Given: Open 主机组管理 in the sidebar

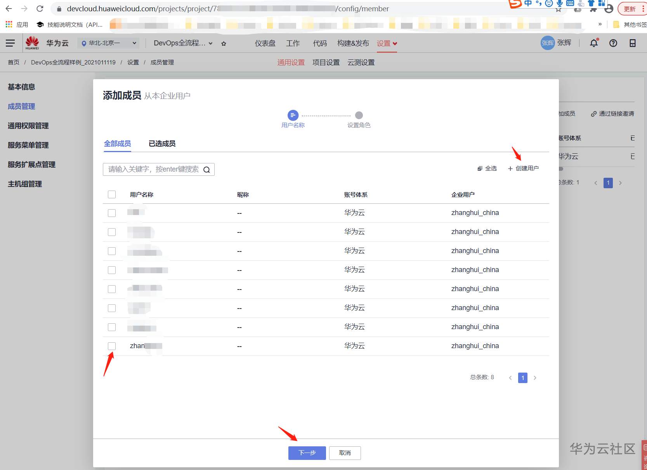Looking at the screenshot, I should [25, 184].
